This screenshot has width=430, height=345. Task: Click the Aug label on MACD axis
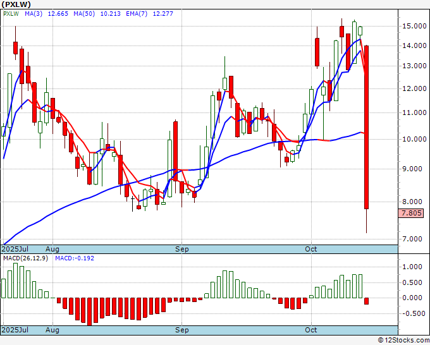click(x=52, y=330)
